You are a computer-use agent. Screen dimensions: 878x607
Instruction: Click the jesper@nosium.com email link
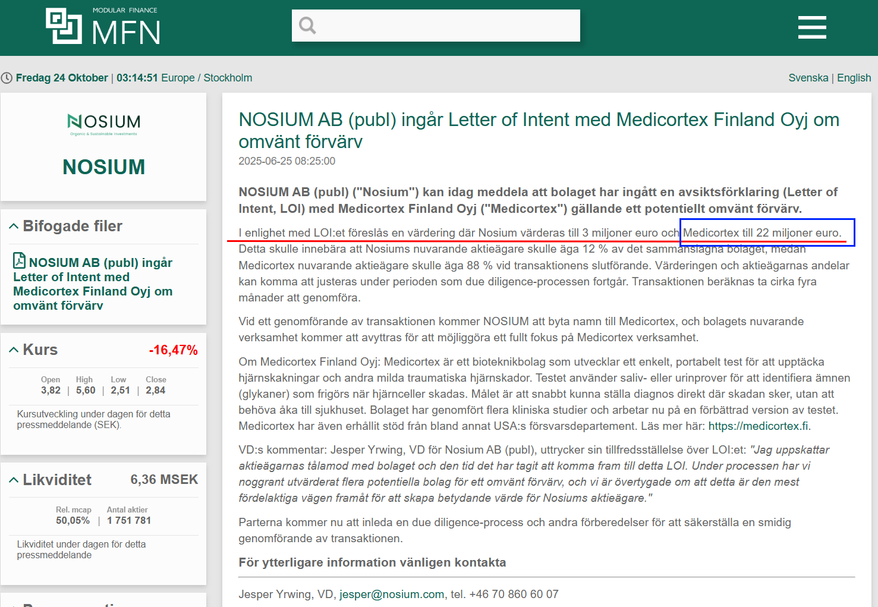point(392,594)
